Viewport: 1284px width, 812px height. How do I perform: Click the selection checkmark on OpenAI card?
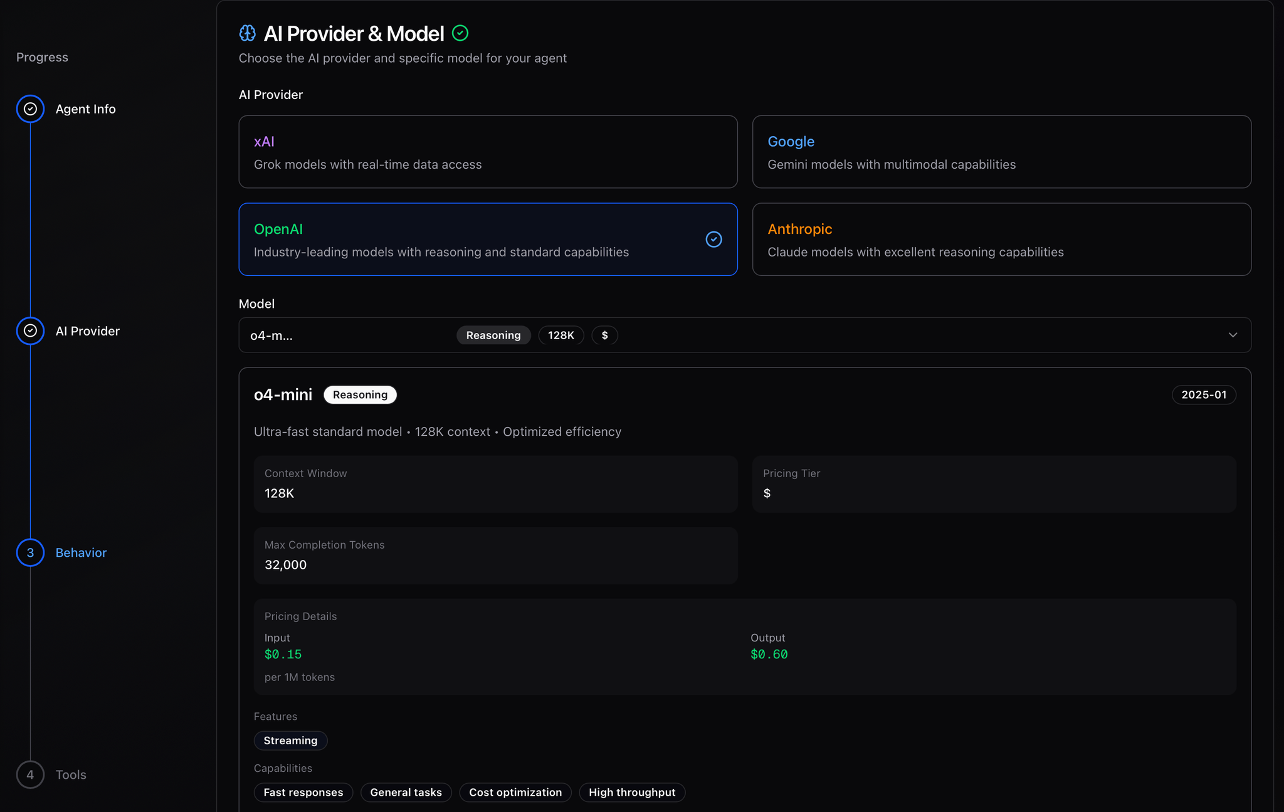[x=713, y=240]
